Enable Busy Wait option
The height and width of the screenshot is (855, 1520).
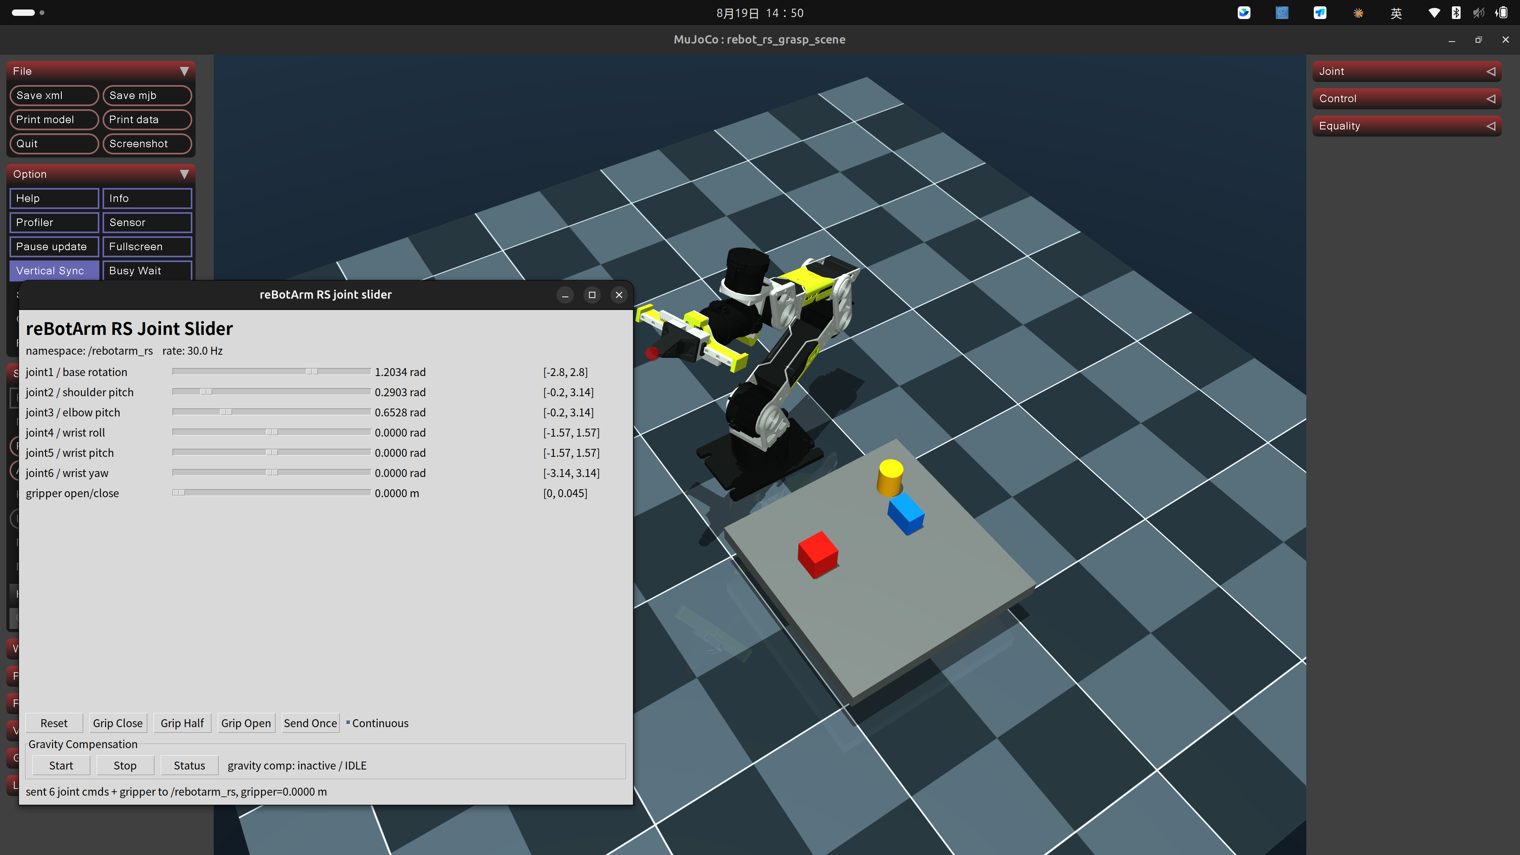147,271
